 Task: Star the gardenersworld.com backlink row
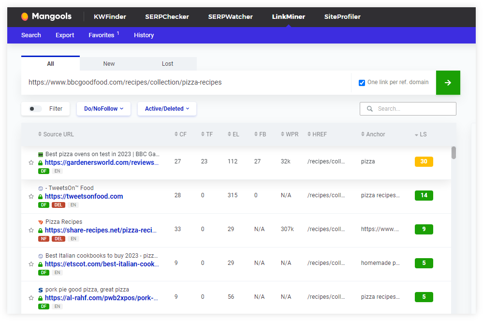(x=31, y=163)
